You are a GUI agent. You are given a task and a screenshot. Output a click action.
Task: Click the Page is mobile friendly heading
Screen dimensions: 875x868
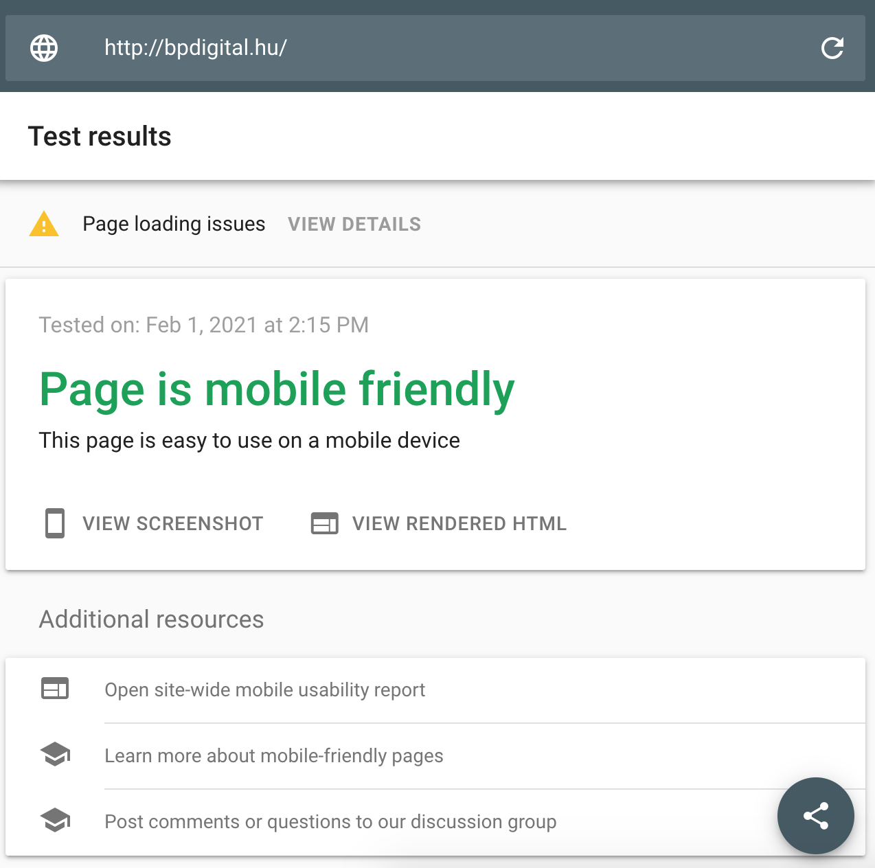277,389
